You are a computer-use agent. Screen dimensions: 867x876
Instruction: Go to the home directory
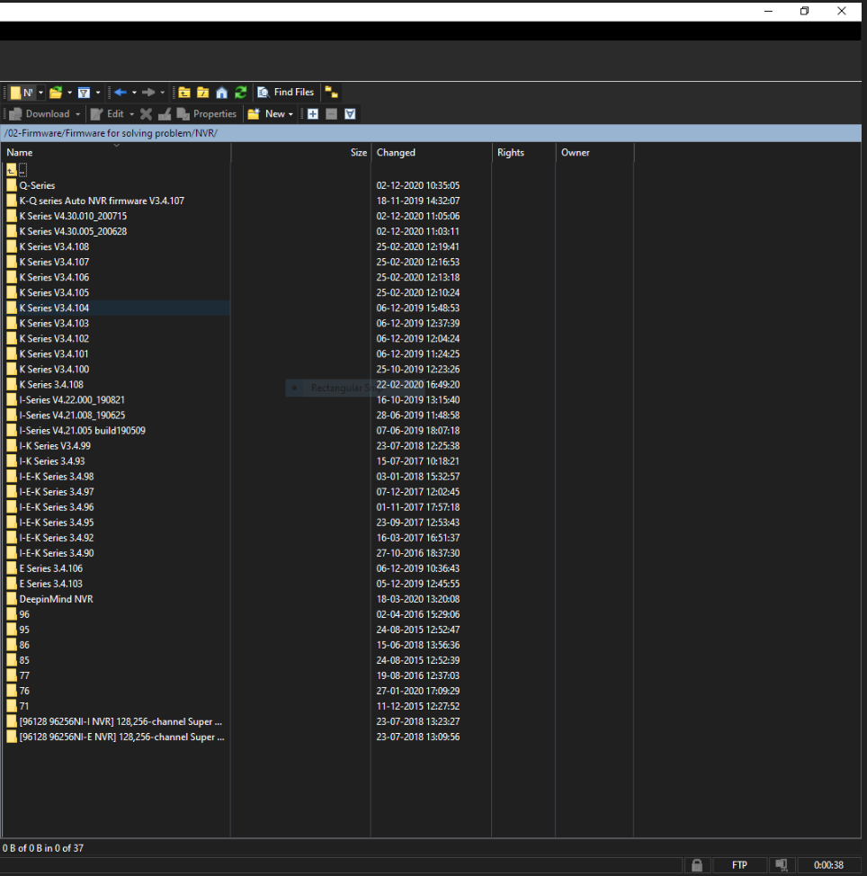click(x=221, y=93)
